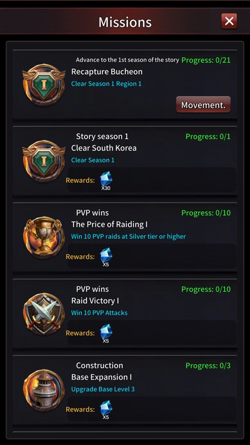Tap the Base Expansion tower icon
250x445 pixels.
pos(44,390)
